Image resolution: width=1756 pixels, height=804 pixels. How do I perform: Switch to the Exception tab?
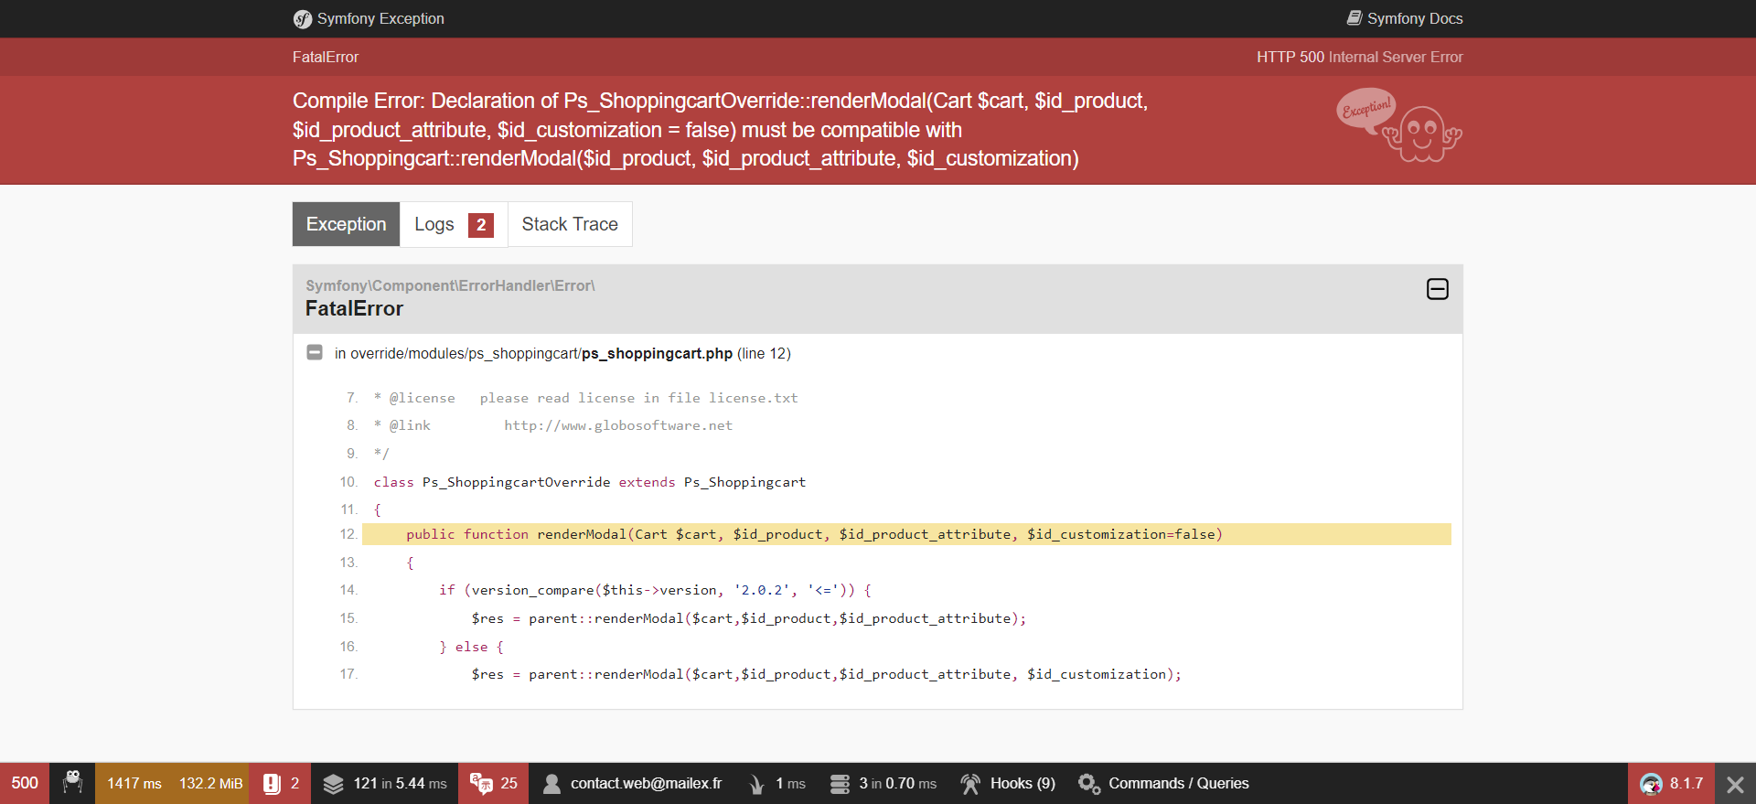point(346,224)
